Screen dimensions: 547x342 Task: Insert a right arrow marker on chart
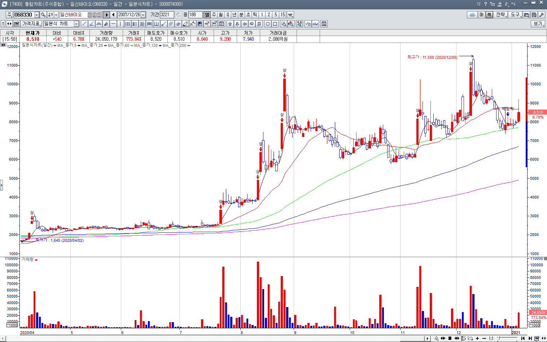tap(252, 24)
